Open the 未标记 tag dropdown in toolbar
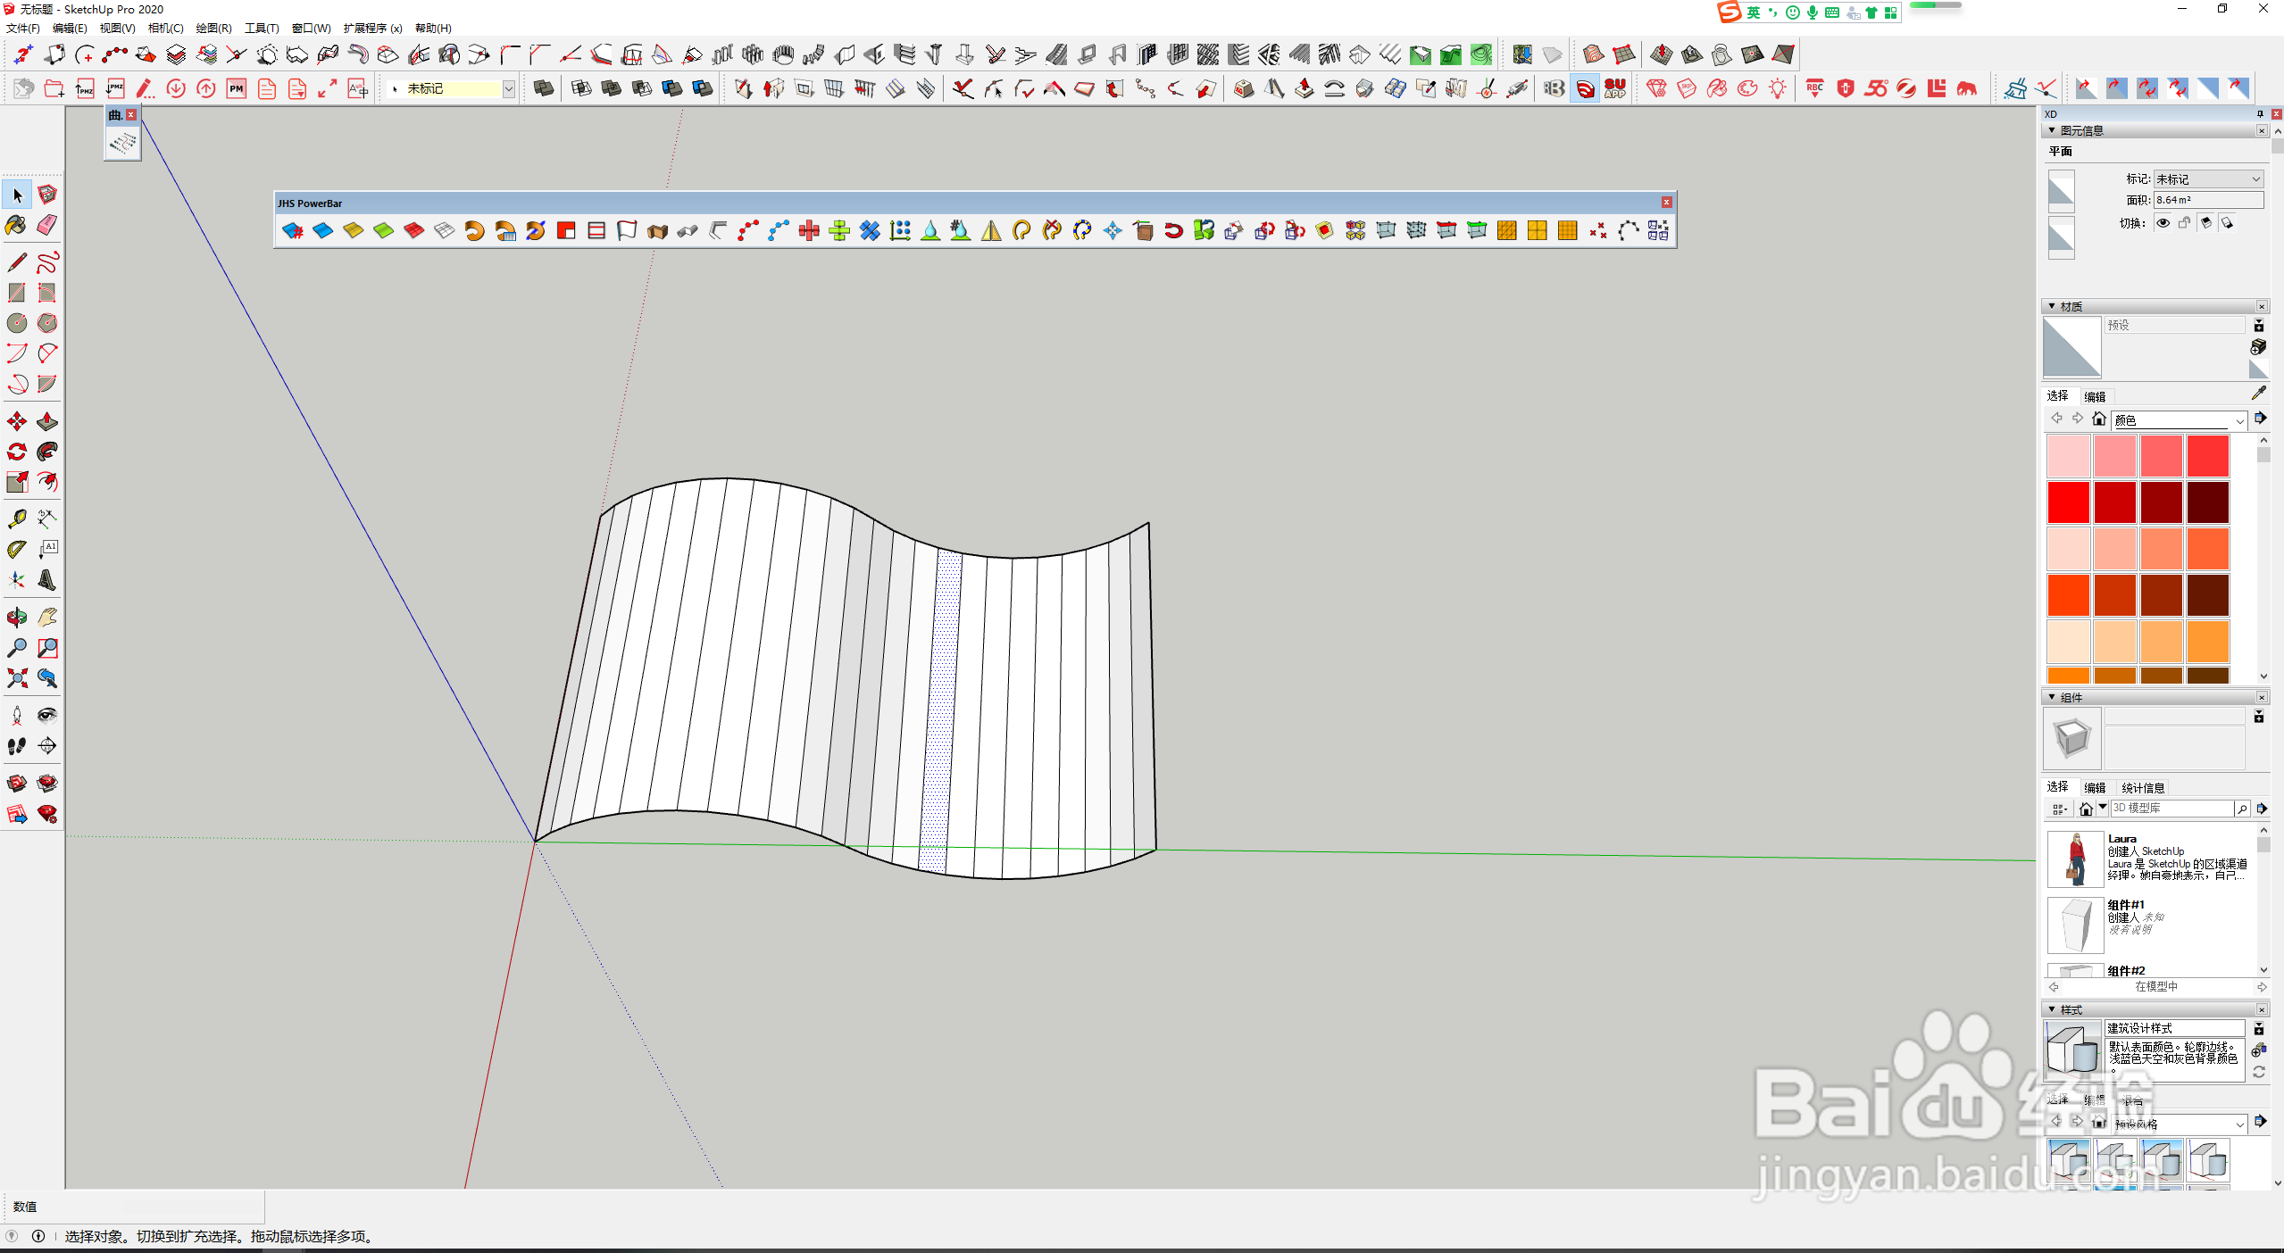 (508, 88)
